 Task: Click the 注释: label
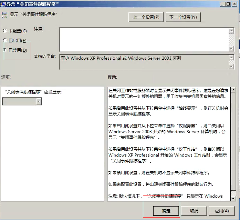(39, 29)
